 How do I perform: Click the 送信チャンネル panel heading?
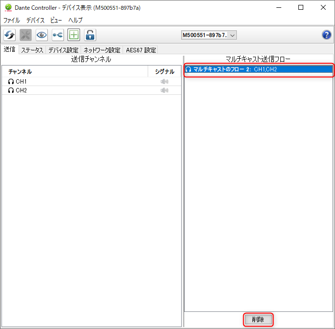click(91, 59)
